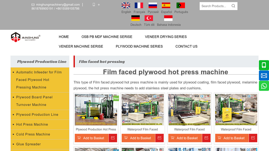Pick the Portuguese flag icon

(181, 5)
